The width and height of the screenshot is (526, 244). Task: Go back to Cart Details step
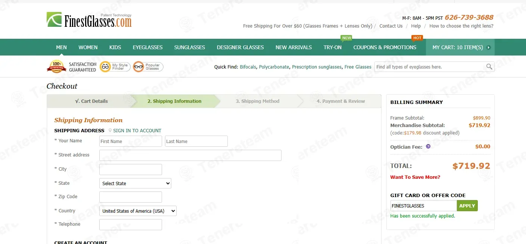91,101
